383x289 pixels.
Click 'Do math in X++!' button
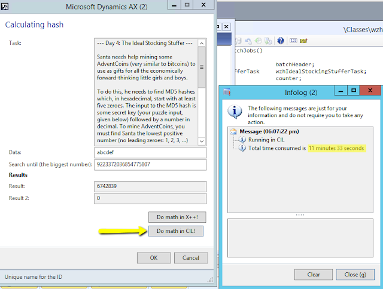click(x=177, y=217)
